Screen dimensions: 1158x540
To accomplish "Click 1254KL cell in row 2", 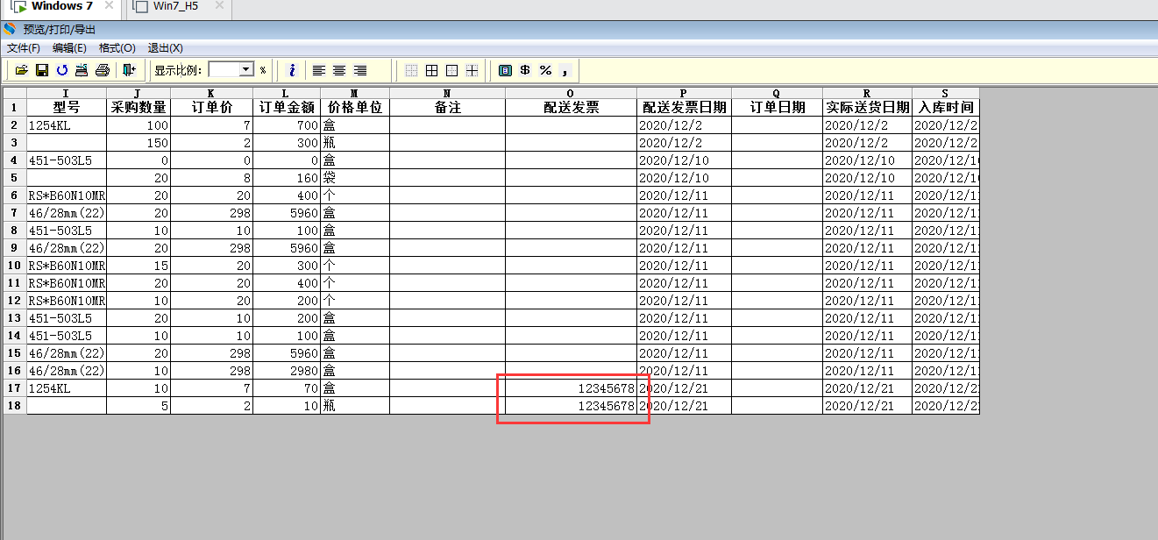I will 67,125.
